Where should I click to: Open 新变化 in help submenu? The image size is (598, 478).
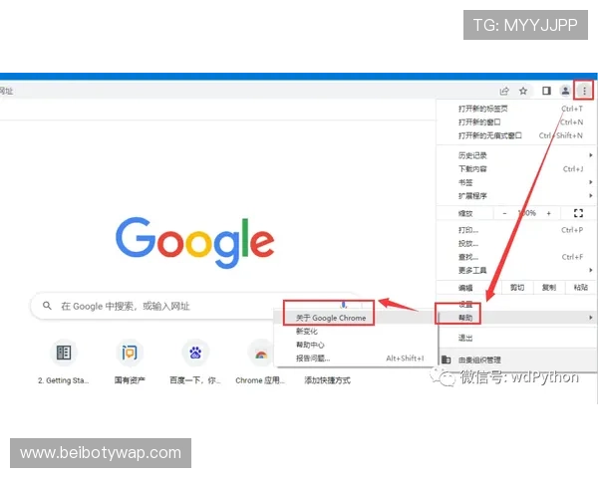coord(356,332)
